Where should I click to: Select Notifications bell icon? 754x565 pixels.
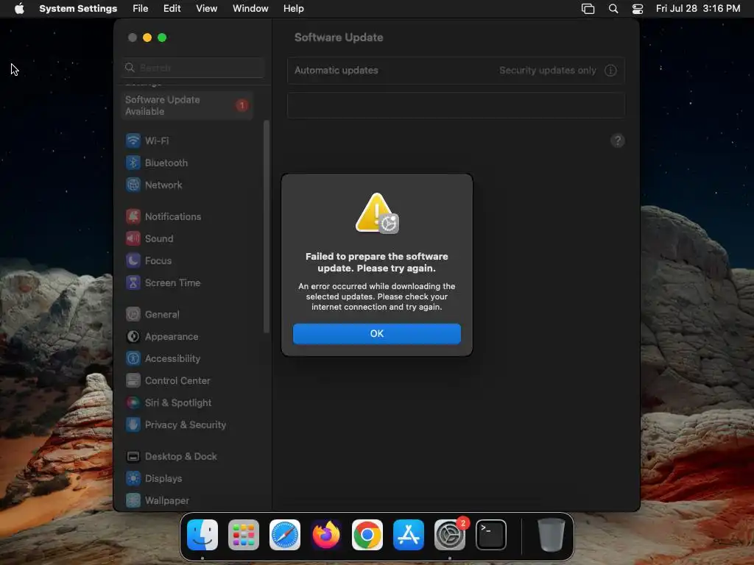(133, 217)
